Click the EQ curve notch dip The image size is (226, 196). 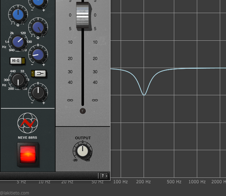144,95
